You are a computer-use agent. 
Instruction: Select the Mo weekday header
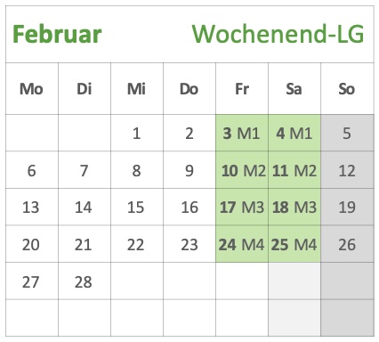32,89
